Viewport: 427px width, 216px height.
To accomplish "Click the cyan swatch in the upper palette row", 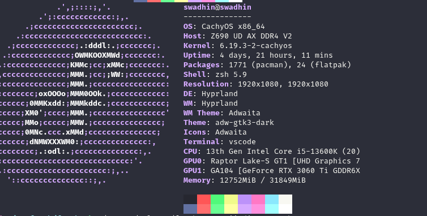I will coord(272,199).
